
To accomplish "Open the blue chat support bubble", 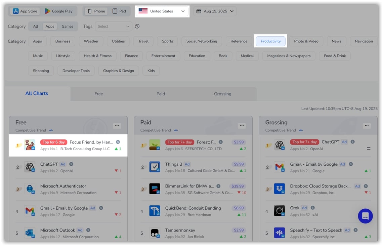I will point(365,216).
